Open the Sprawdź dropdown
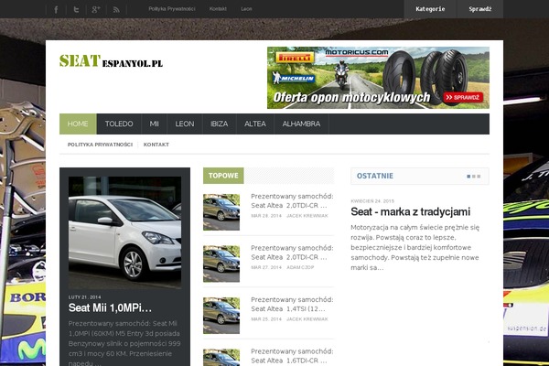Screen dimensions: 549x366 tap(480, 9)
